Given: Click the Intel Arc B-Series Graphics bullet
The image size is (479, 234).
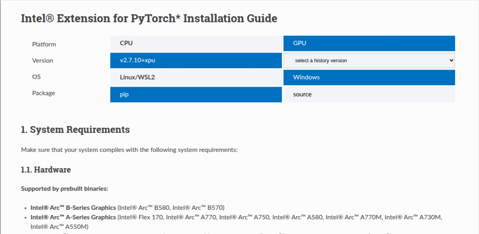Looking at the screenshot, I should point(127,208).
